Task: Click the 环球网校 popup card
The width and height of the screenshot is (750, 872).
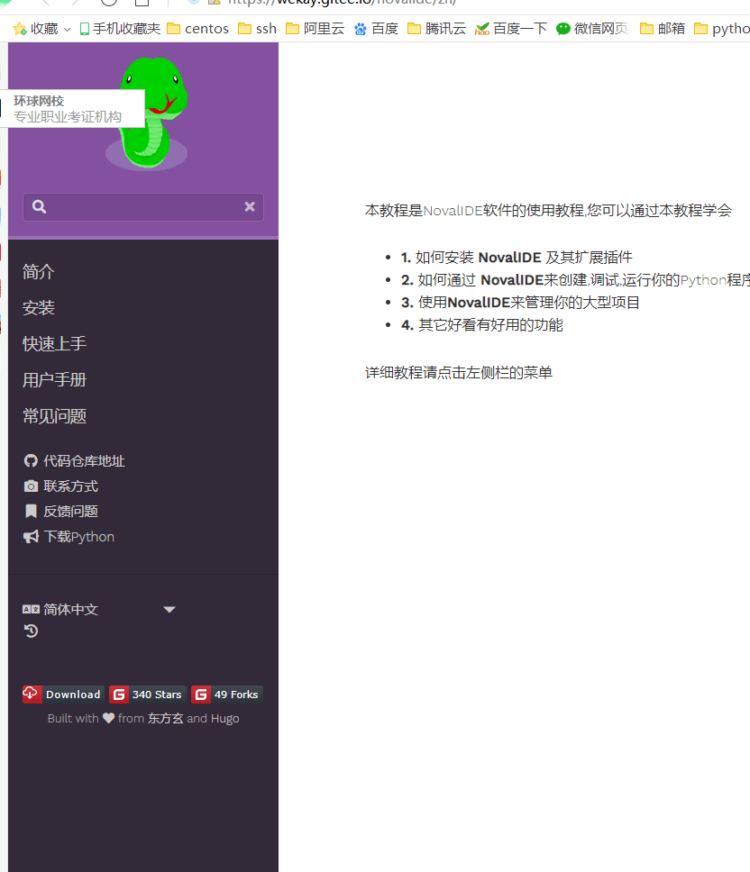Action: pos(72,108)
